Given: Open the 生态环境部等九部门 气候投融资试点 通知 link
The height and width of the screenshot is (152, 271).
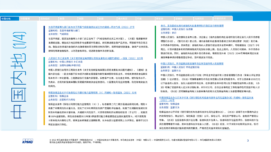Looking at the screenshot, I should 91,27.
